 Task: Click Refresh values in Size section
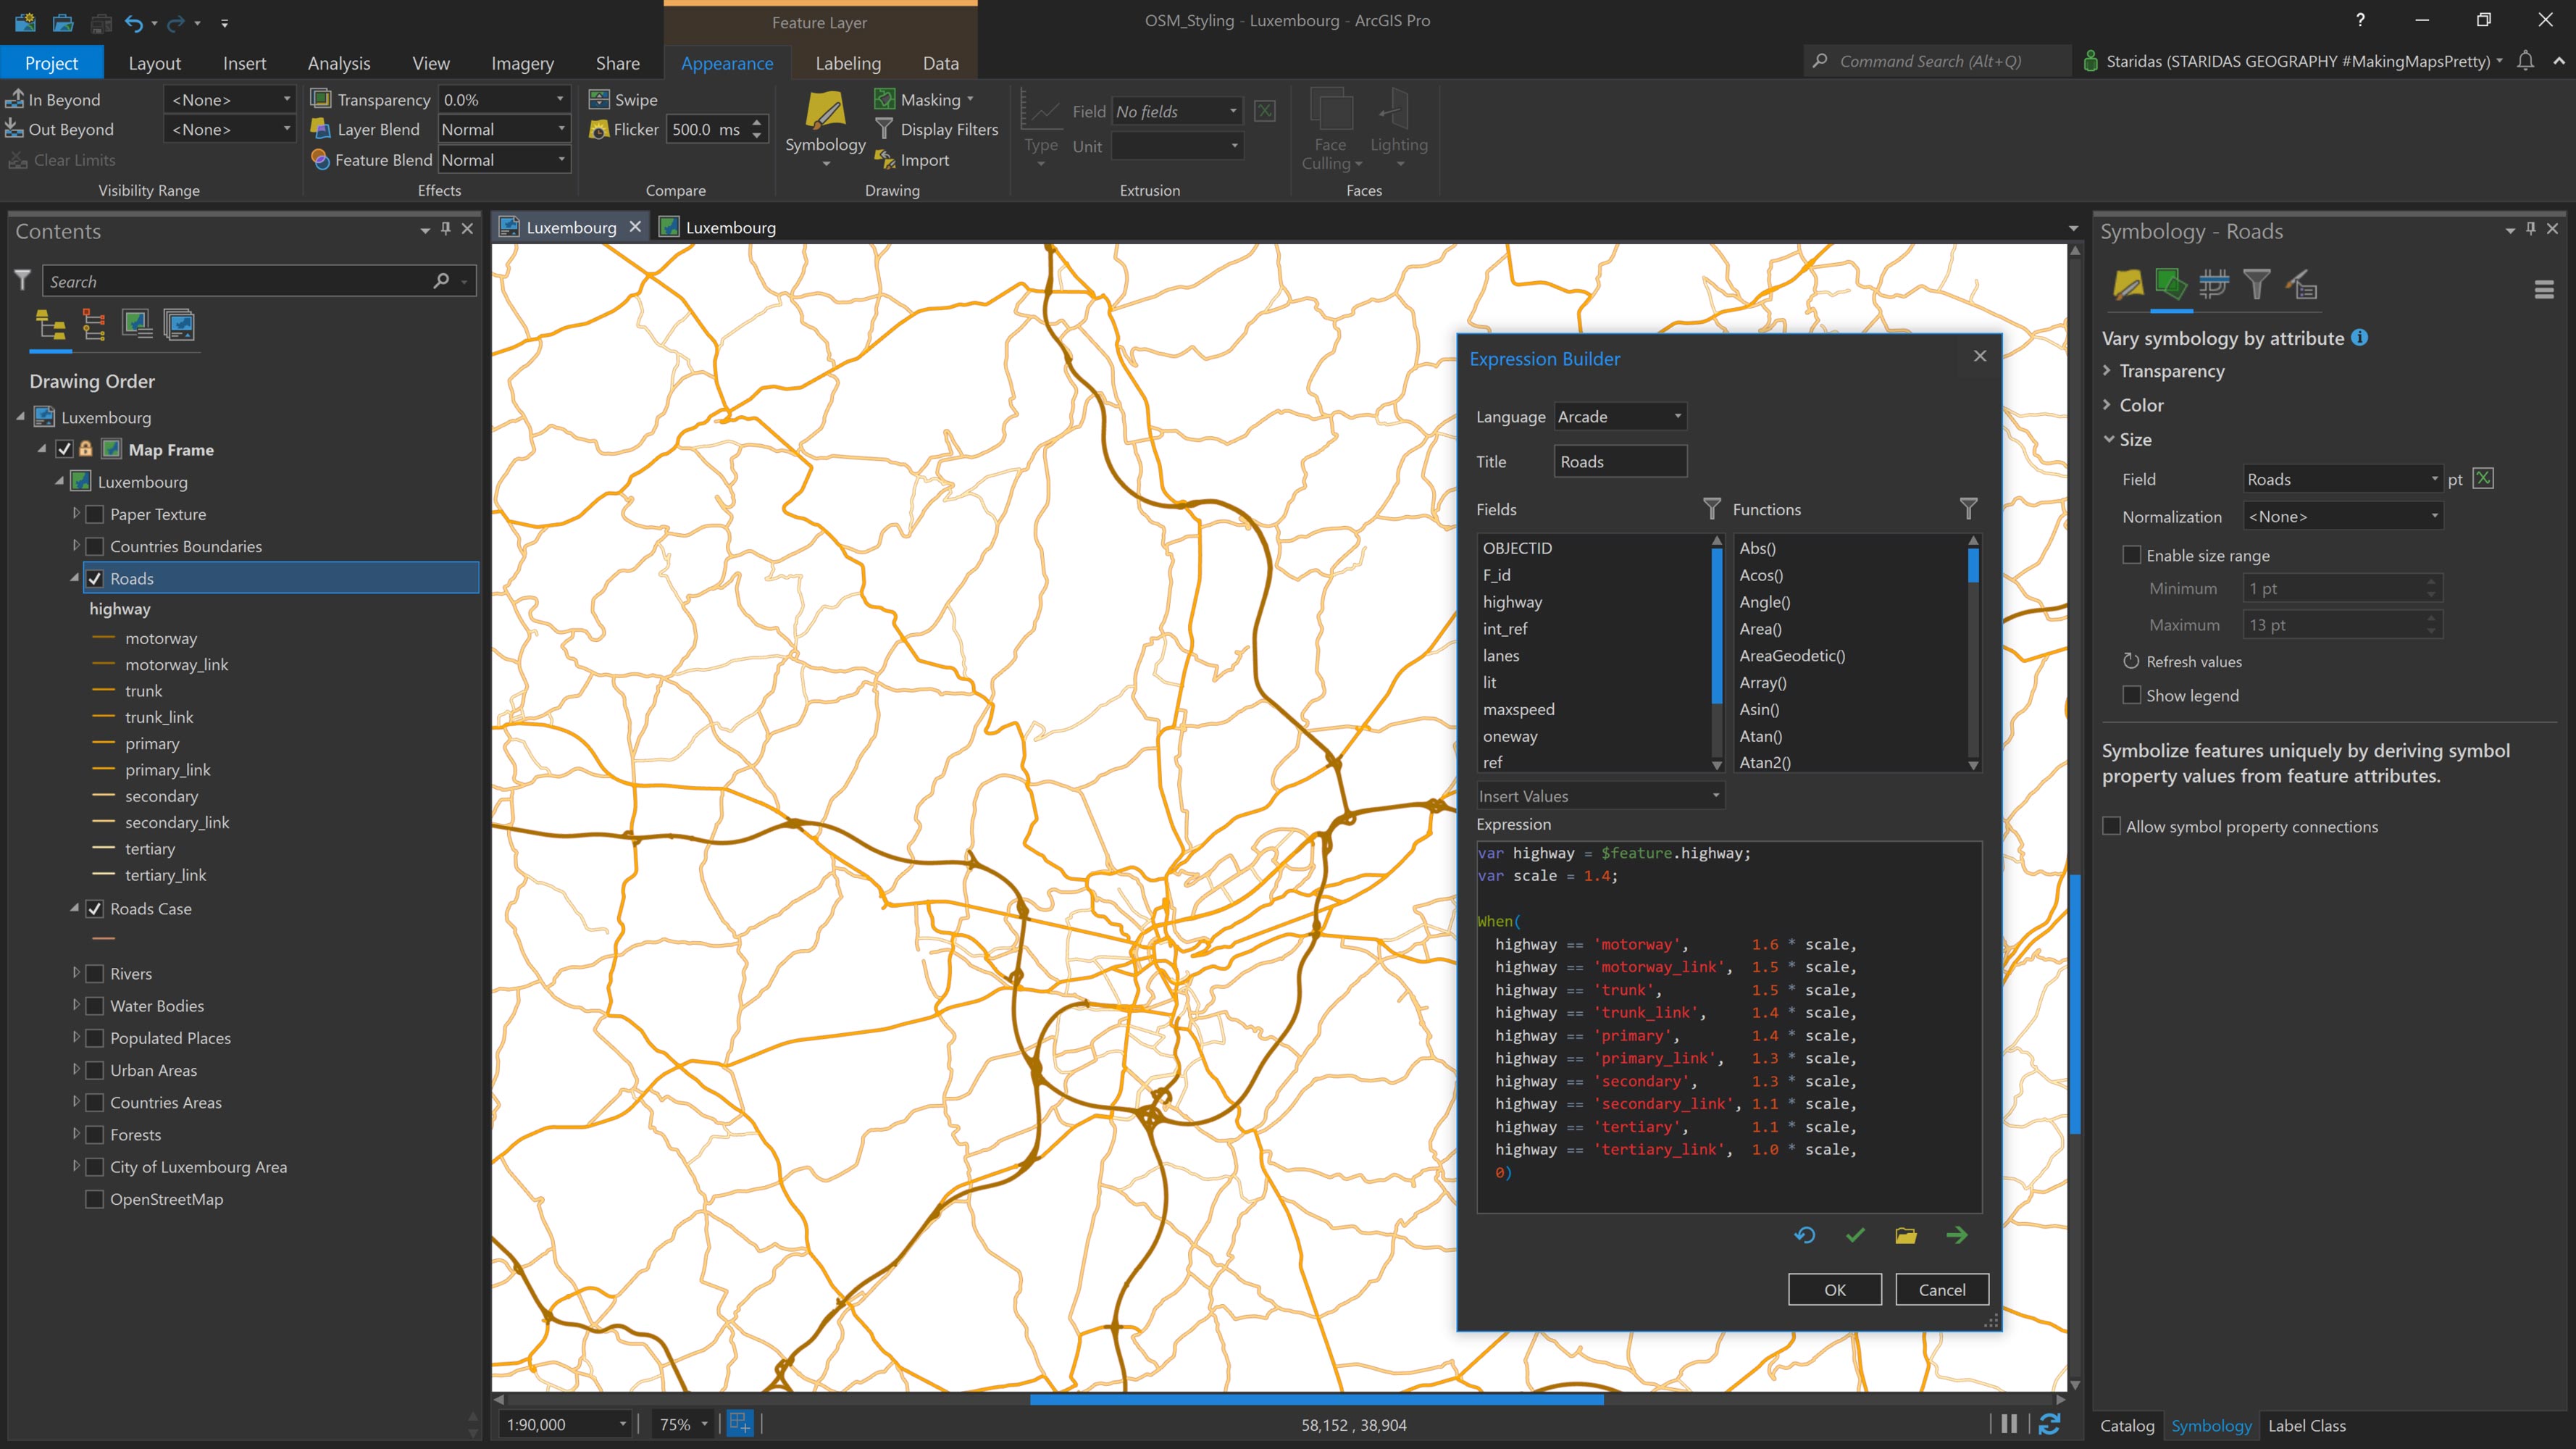point(2190,661)
